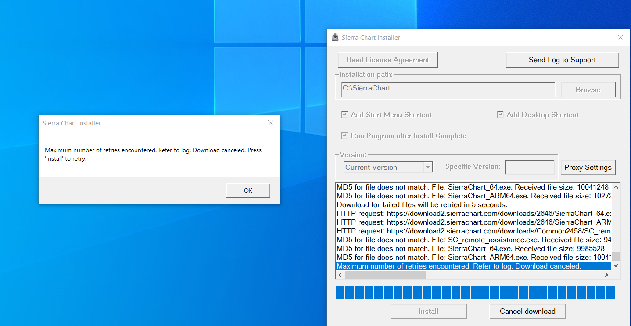Expand the Current Version dropdown
631x326 pixels.
(x=427, y=167)
